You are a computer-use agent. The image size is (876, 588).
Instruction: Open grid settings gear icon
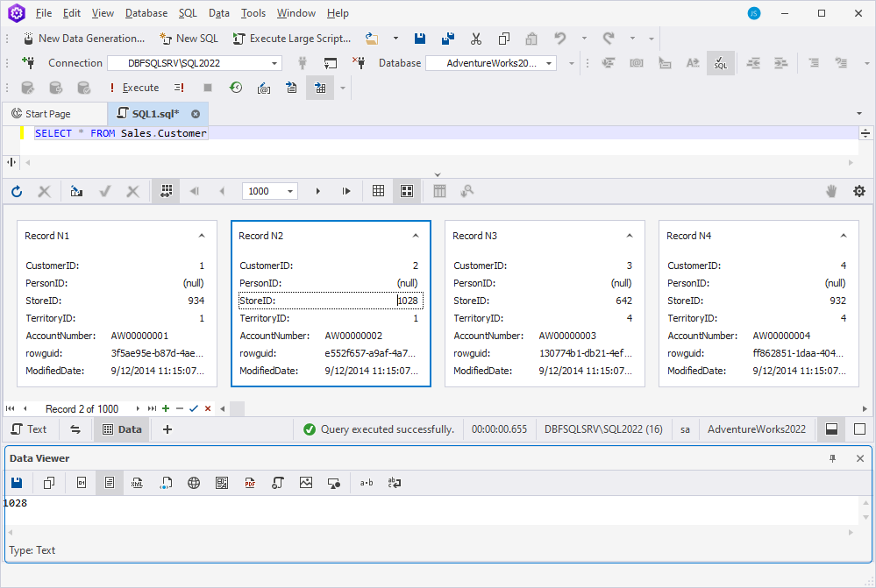(x=859, y=192)
